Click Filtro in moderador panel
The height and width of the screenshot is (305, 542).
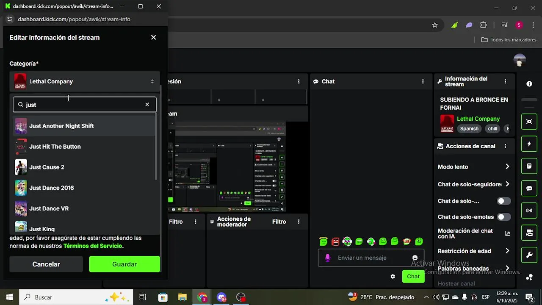pyautogui.click(x=279, y=222)
